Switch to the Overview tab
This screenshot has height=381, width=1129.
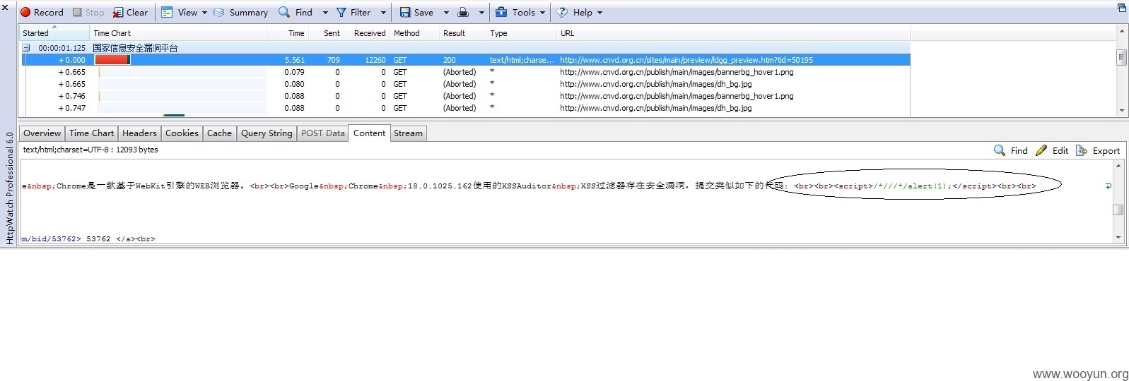[x=42, y=133]
